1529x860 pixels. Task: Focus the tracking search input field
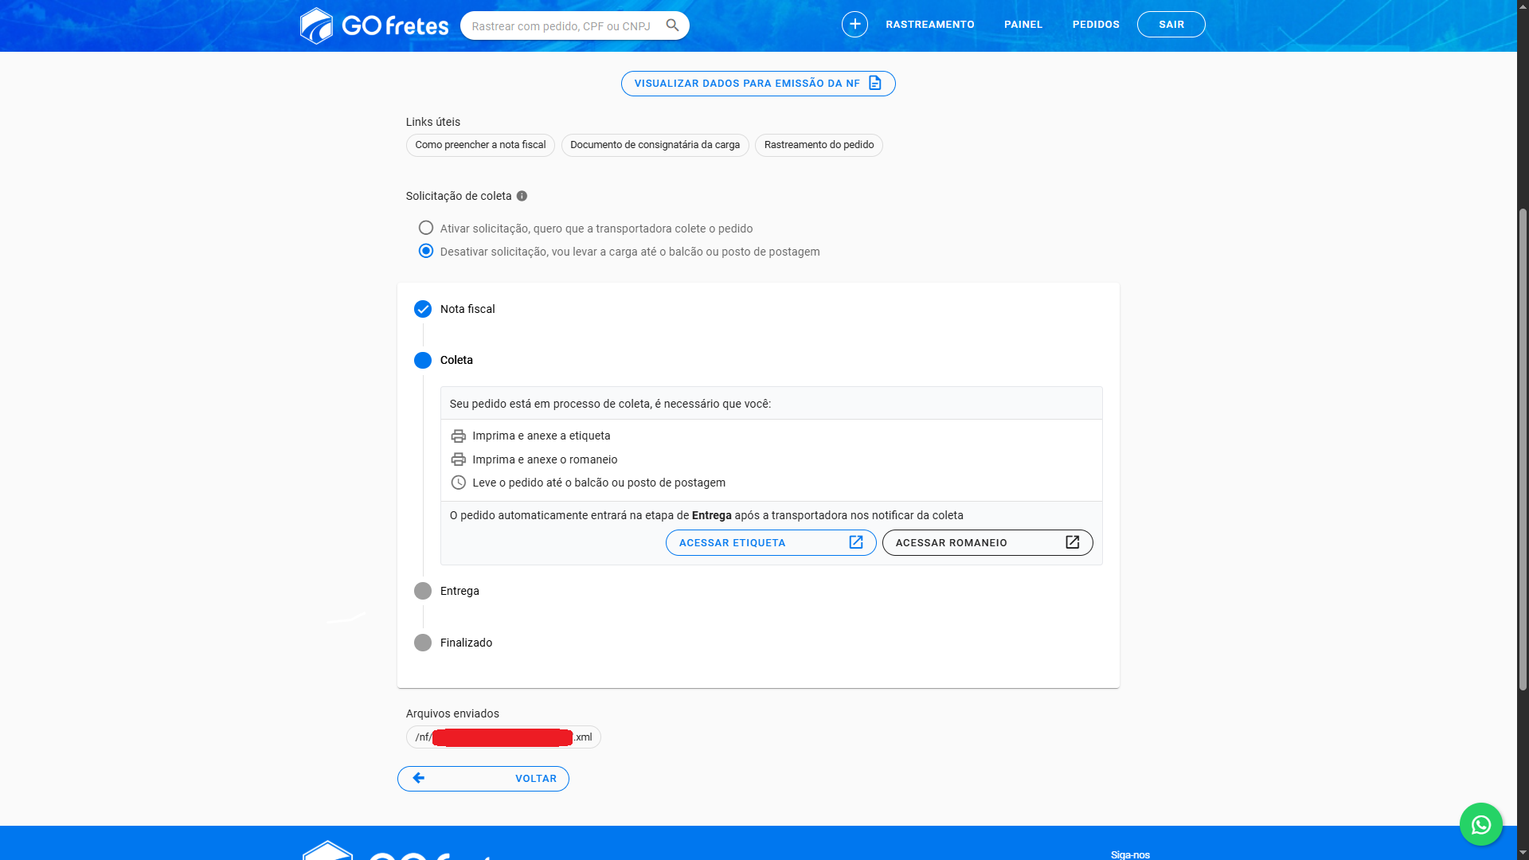[561, 26]
